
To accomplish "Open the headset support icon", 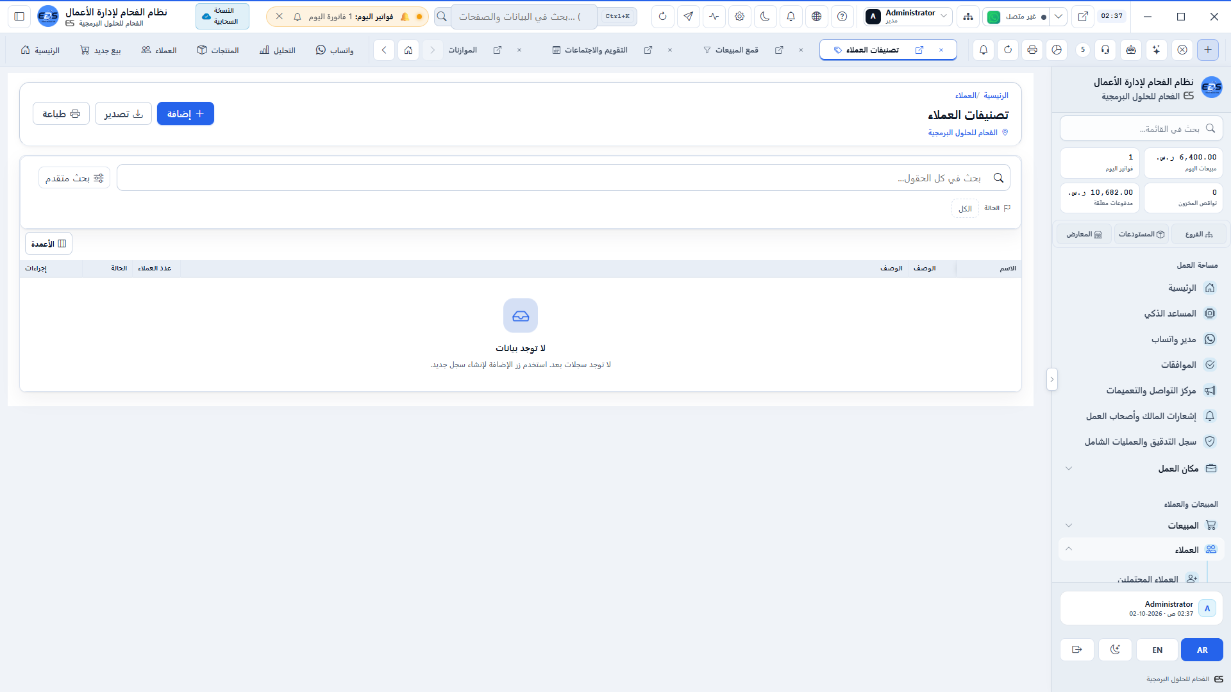I will click(1105, 50).
